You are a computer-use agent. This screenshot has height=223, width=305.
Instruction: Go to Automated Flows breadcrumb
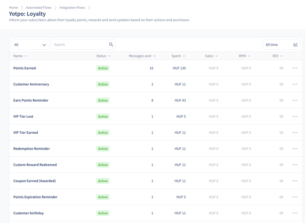click(39, 8)
